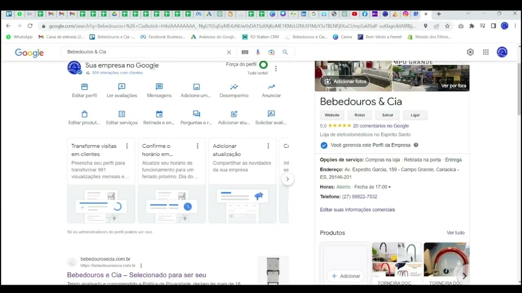This screenshot has width=522, height=293.
Task: Show next suggestion cards with arrow
Action: point(288,179)
